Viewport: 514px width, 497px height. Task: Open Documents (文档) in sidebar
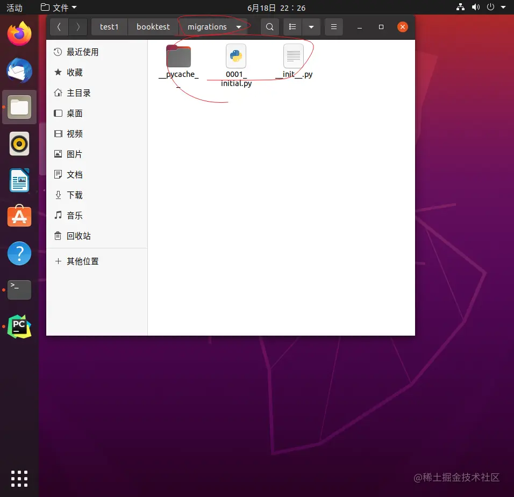tap(97, 175)
